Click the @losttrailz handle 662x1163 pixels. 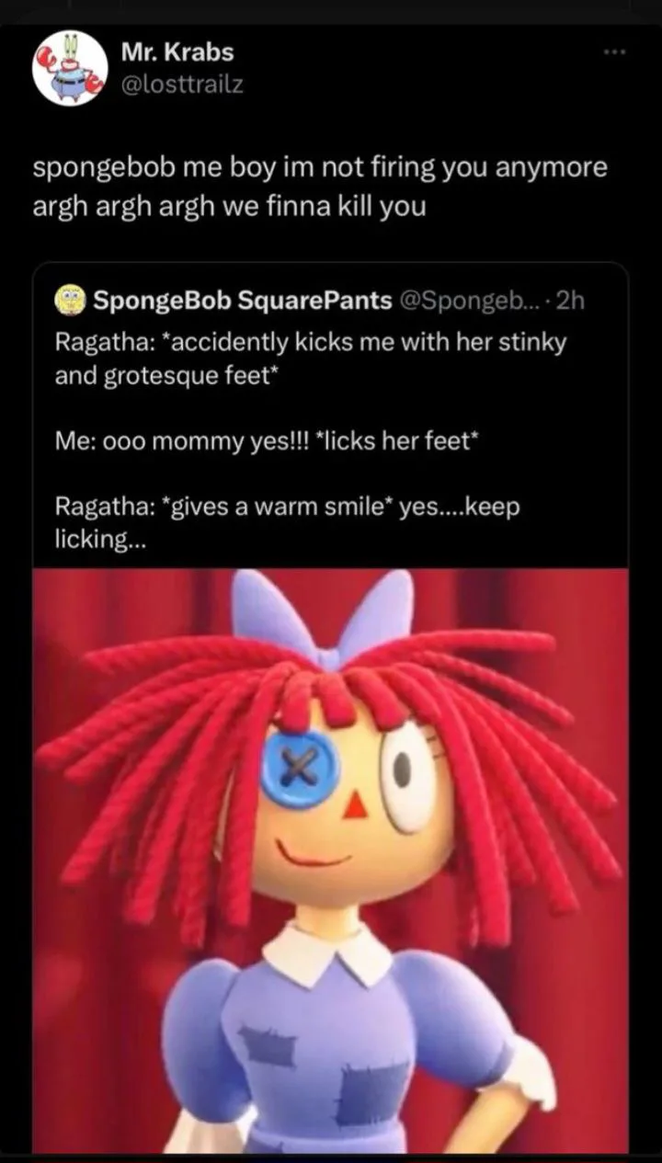tap(182, 84)
